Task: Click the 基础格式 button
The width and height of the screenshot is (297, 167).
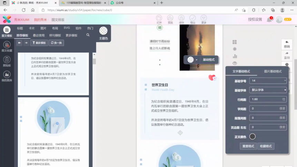Action: point(209,60)
